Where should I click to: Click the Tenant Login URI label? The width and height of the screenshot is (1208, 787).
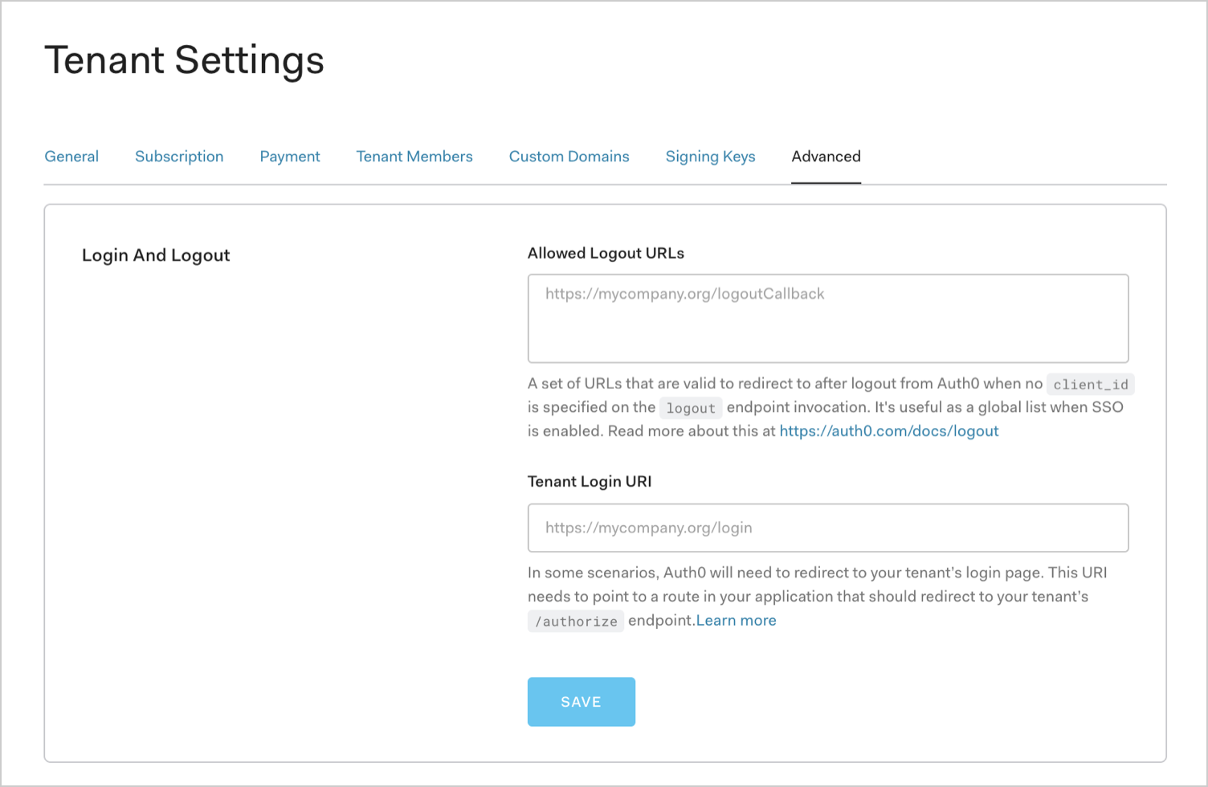click(590, 481)
